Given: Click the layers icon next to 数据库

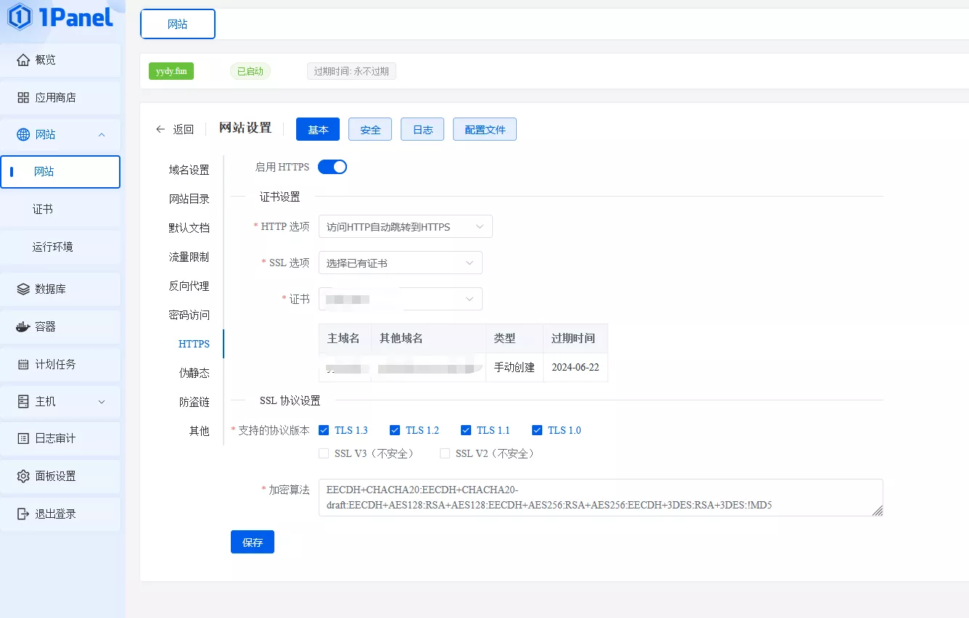Looking at the screenshot, I should point(23,289).
